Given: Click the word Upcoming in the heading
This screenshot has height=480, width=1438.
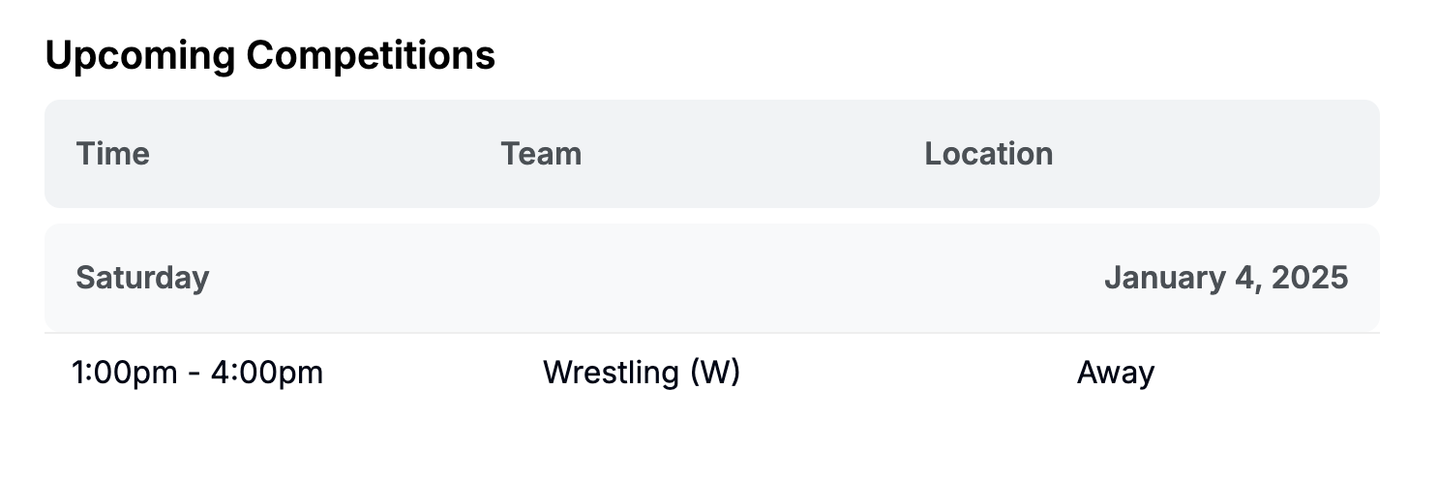Looking at the screenshot, I should (x=140, y=55).
